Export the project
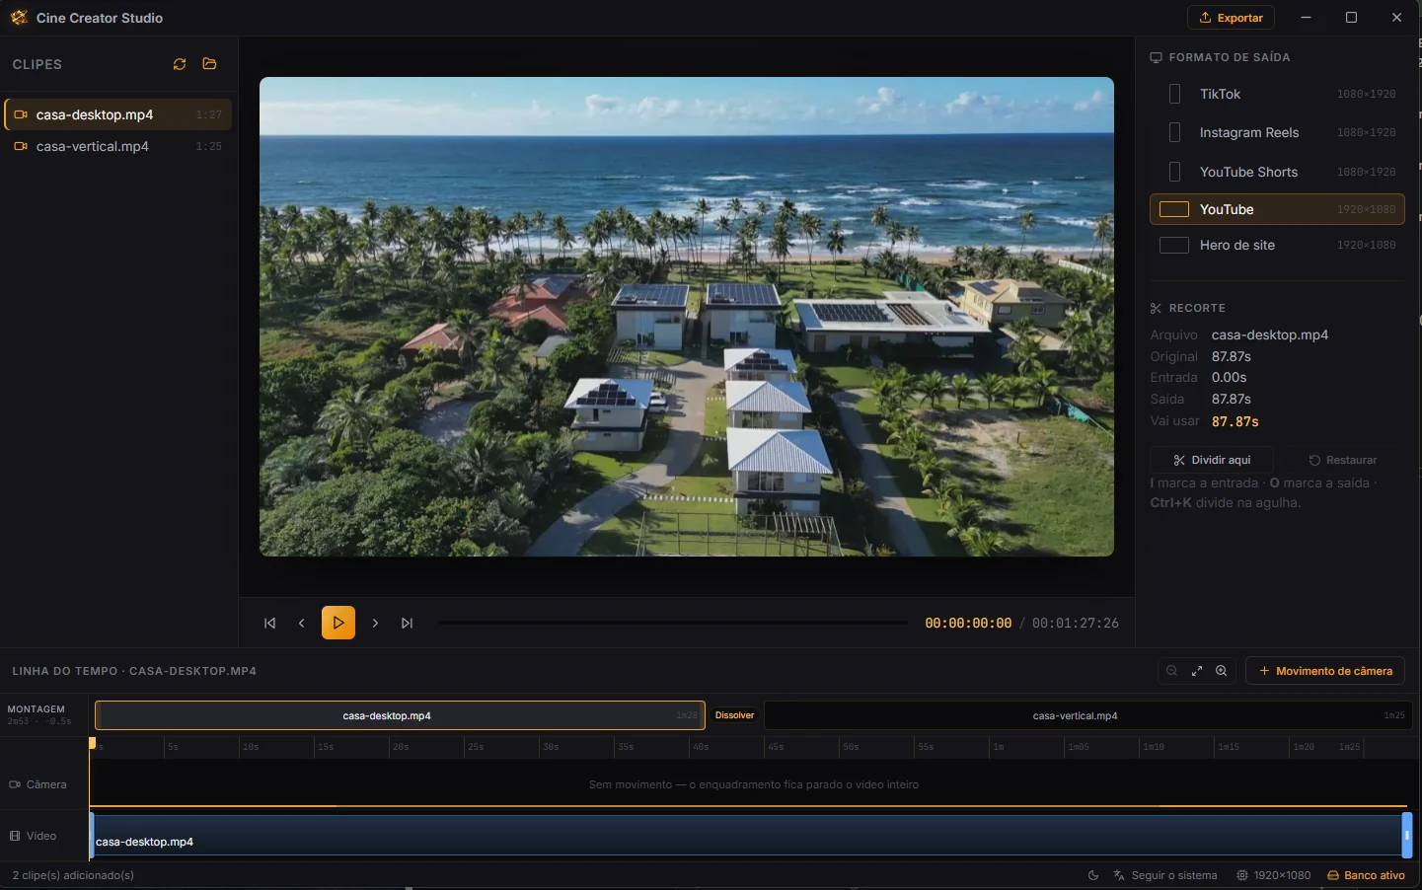Screen dimensions: 1422x890 1231,18
